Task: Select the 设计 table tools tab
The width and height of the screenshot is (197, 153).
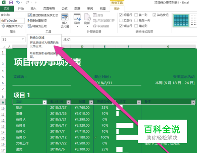Action: pos(117,9)
